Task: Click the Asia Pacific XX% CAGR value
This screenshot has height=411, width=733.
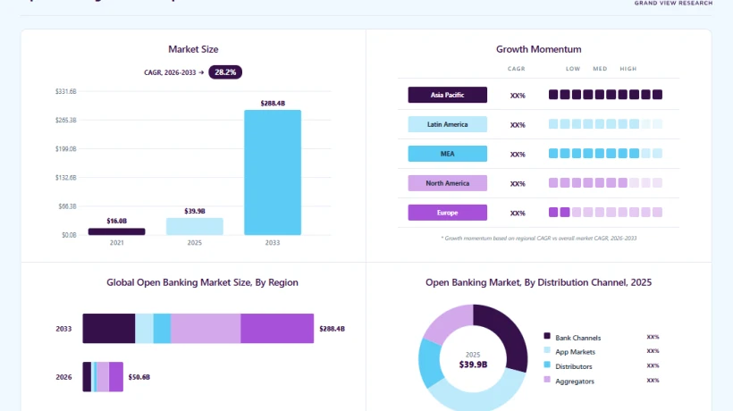Action: [518, 96]
